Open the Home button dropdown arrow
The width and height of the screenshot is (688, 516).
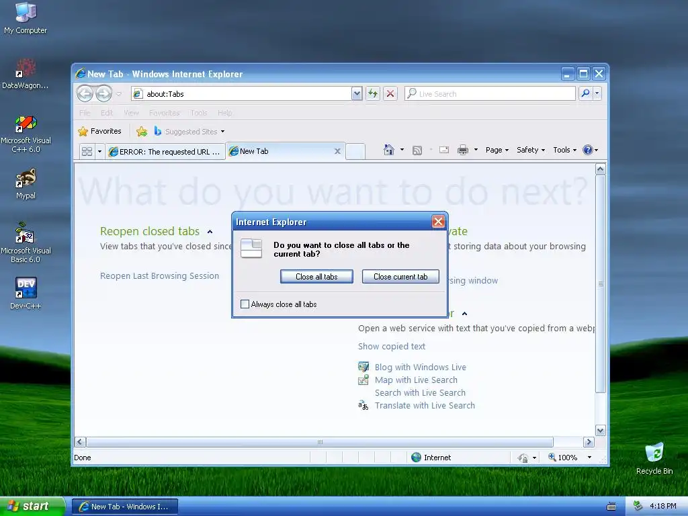[x=402, y=150]
